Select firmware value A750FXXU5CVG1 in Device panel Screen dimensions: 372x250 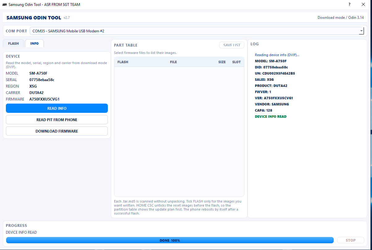tap(44, 99)
